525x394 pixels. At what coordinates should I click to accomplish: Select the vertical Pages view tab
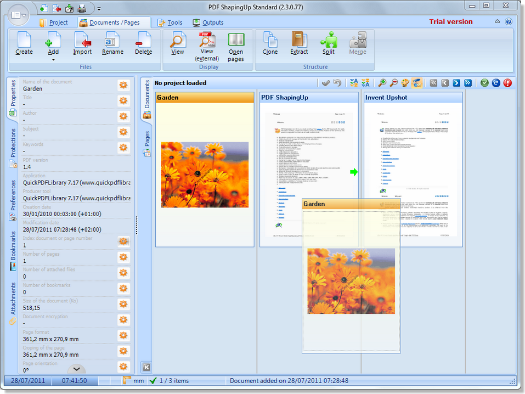pos(147,143)
